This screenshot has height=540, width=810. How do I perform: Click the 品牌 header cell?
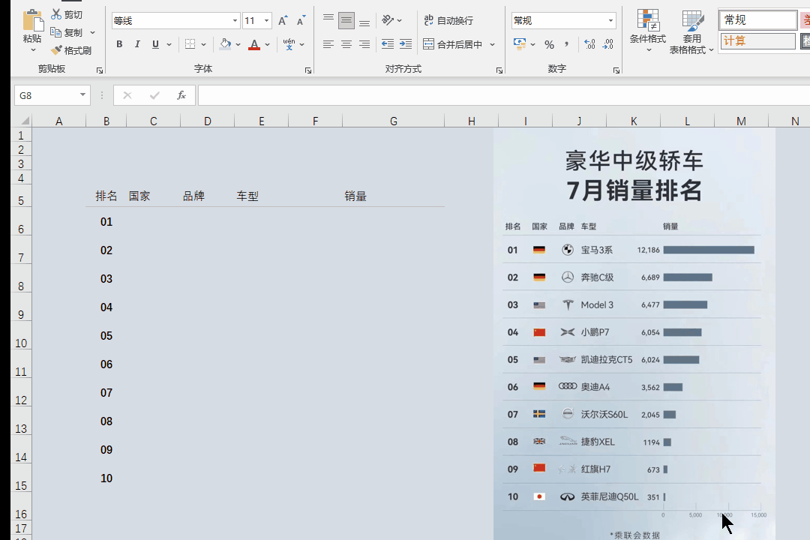click(207, 196)
